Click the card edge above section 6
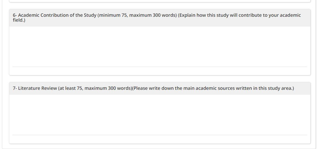 point(160,2)
